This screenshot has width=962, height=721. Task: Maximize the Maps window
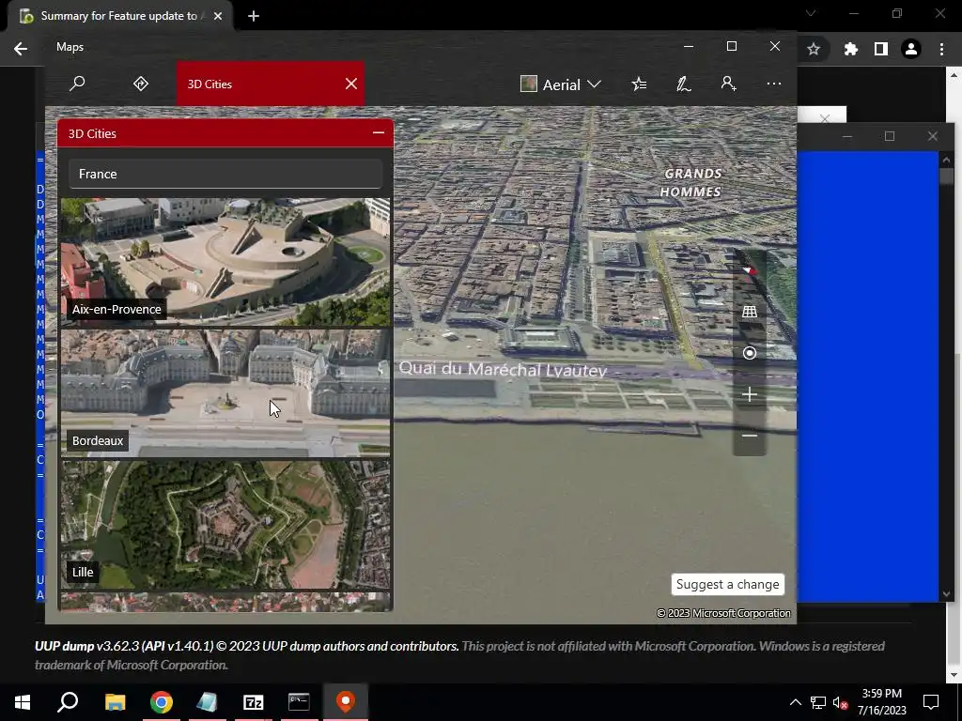pos(731,47)
